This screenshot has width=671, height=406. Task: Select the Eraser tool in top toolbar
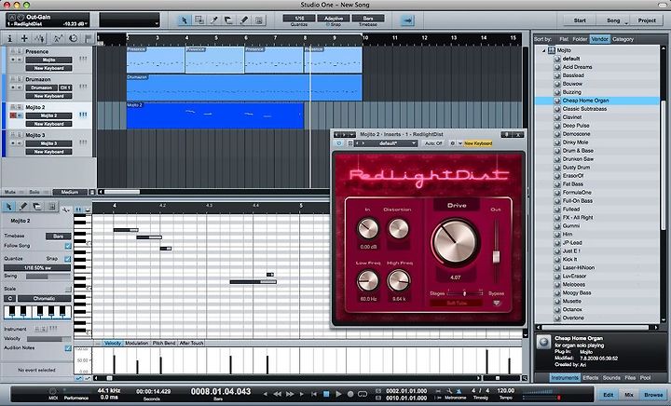[229, 20]
